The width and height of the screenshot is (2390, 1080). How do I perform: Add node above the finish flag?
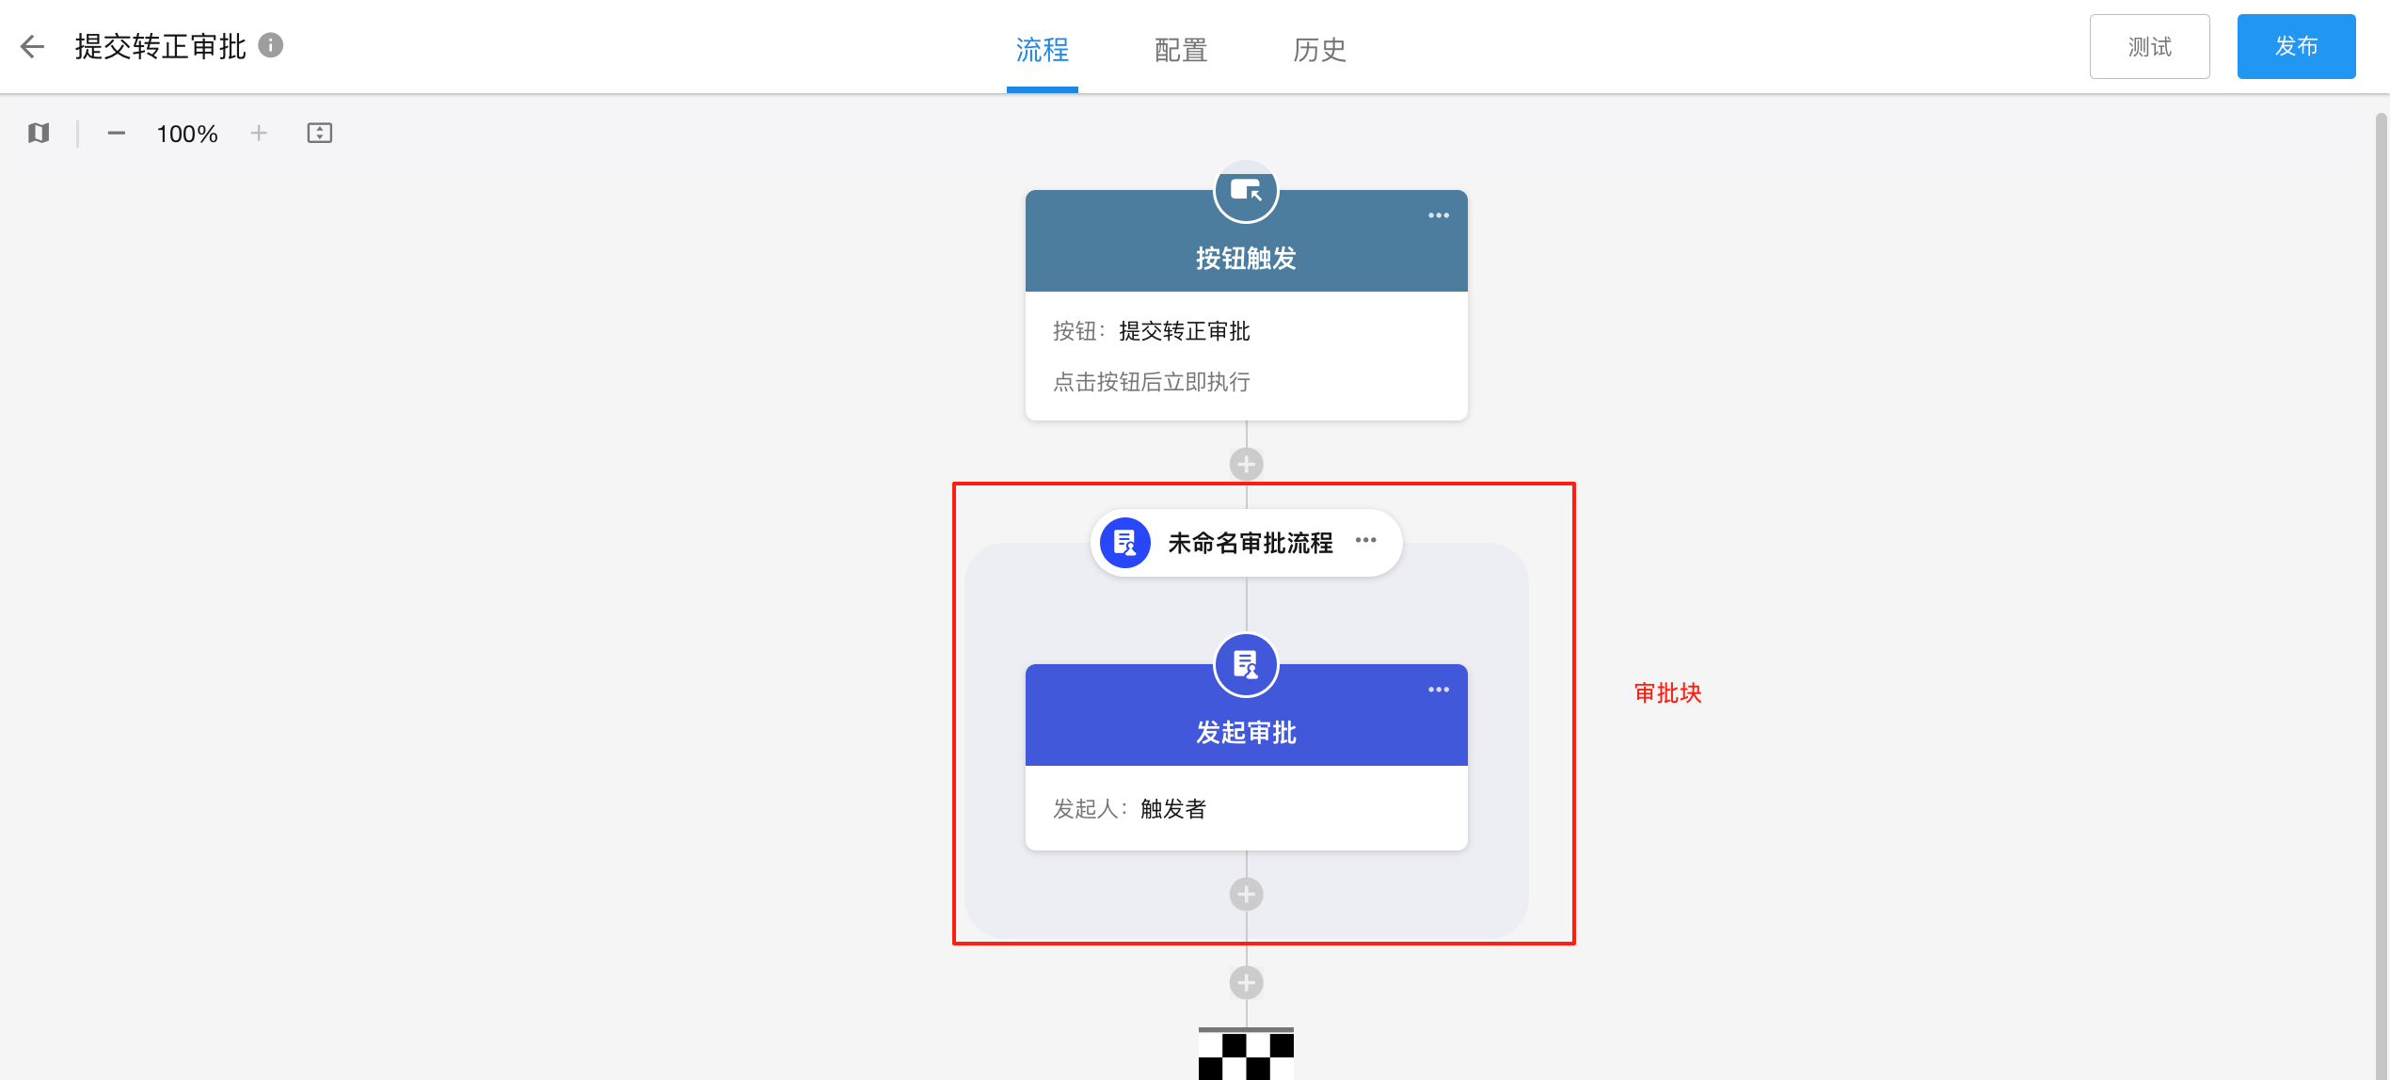[1247, 983]
